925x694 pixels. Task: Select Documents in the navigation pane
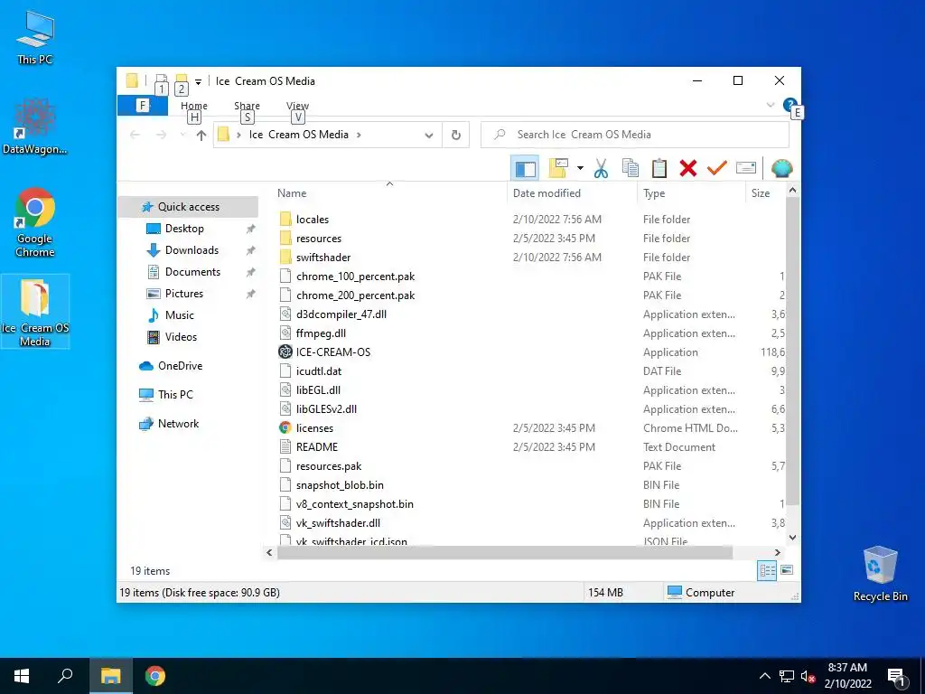[192, 272]
